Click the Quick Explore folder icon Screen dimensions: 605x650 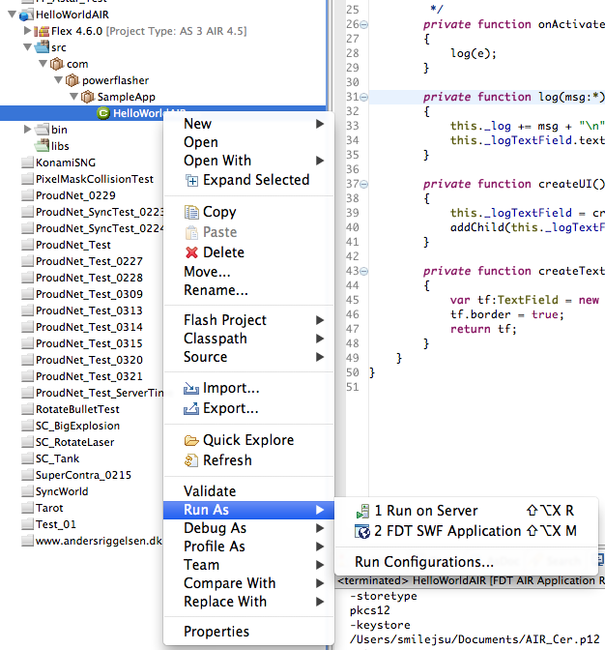191,440
